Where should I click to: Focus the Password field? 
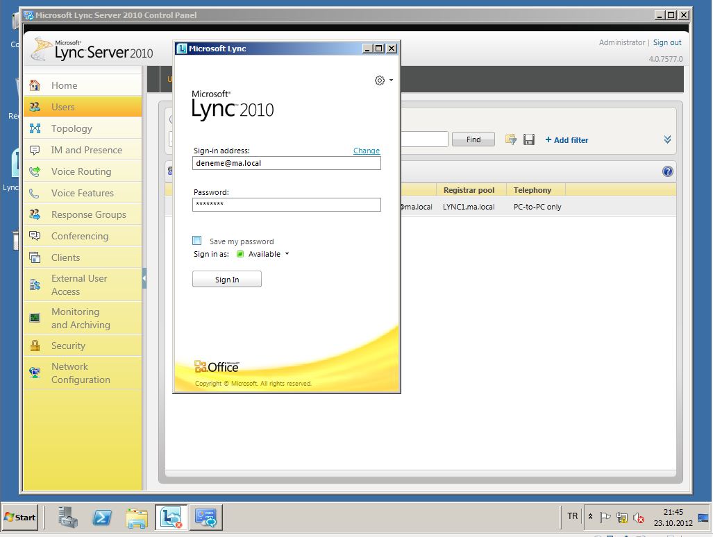click(x=287, y=205)
